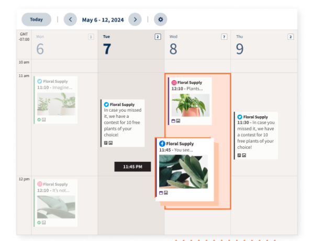Open Thursday's post count badge
This screenshot has width=313, height=241.
click(x=290, y=37)
